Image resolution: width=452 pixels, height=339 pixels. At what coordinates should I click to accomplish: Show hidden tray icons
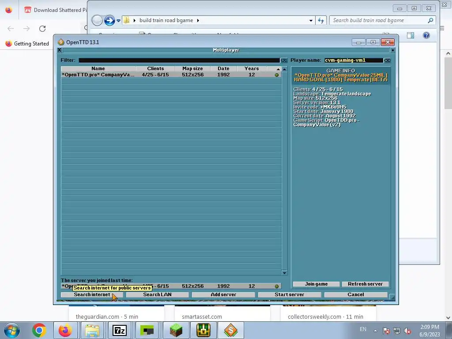point(375,331)
